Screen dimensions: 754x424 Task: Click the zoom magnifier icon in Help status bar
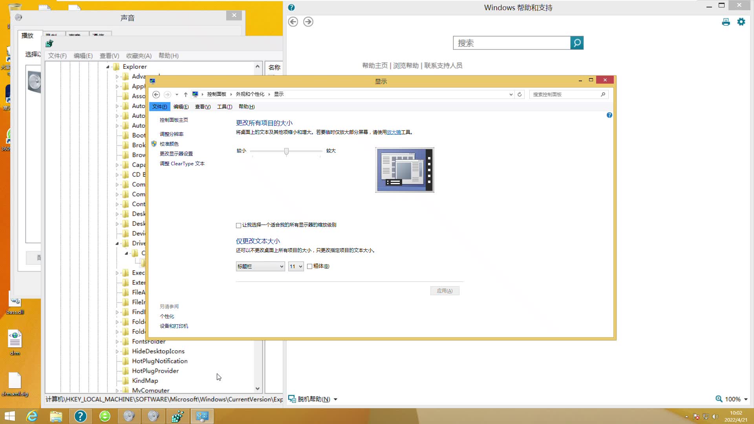coord(719,399)
